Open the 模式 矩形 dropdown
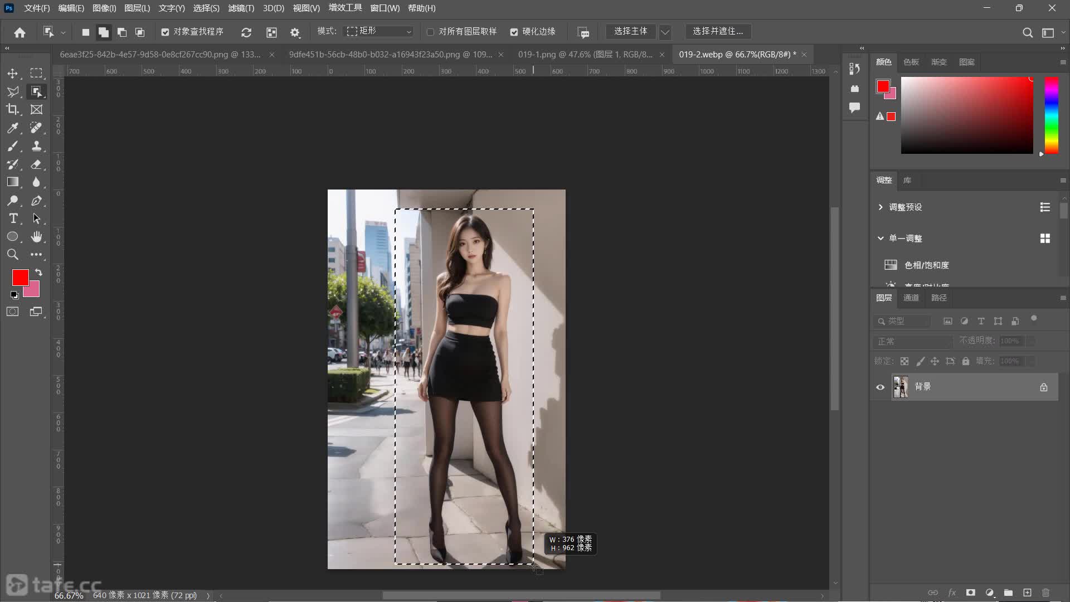1070x602 pixels. point(379,31)
